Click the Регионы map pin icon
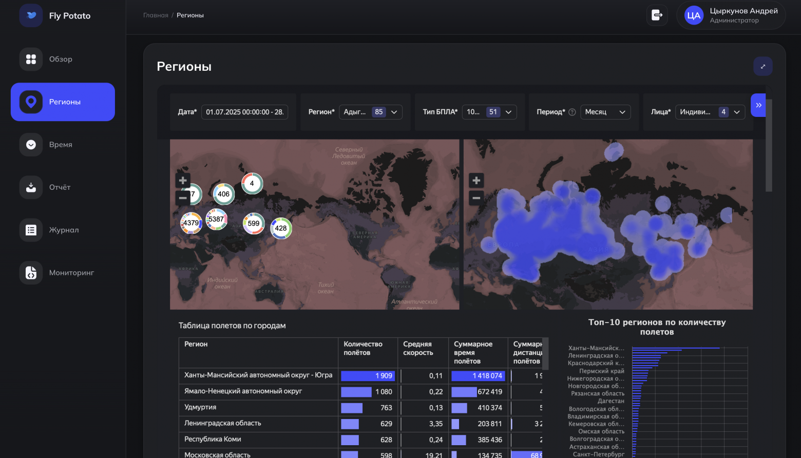 click(x=31, y=102)
